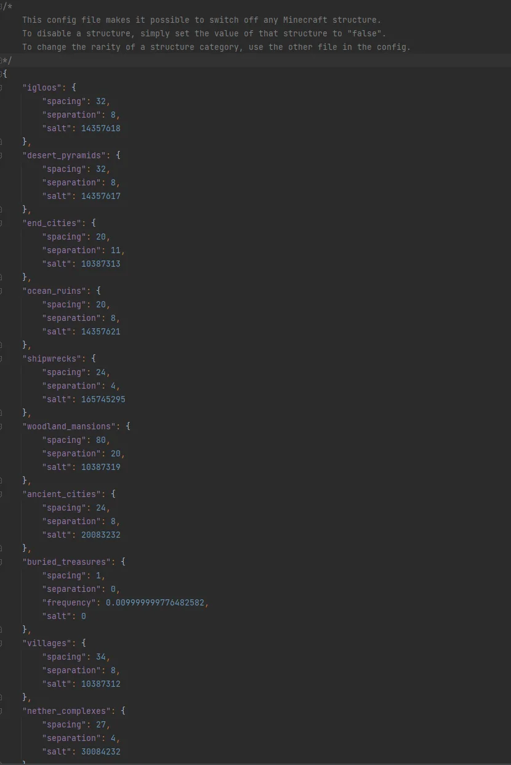This screenshot has height=765, width=511.
Task: Collapse the "shipwrecks" block fold marker
Action: (x=1, y=358)
